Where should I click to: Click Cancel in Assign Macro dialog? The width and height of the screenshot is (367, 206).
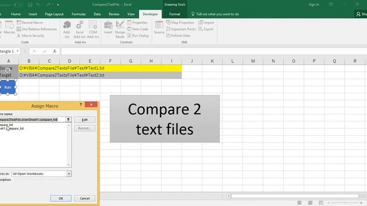pos(85,199)
